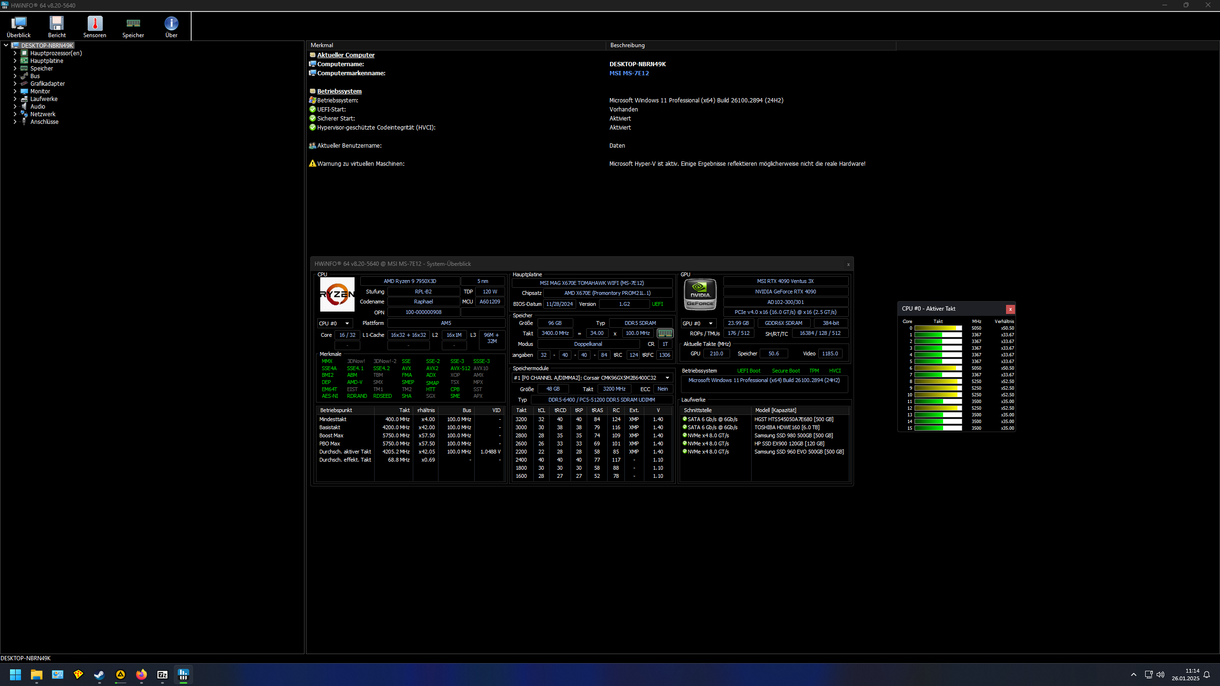Open the Überblick toolbar icon
The image size is (1220, 686).
[x=19, y=27]
